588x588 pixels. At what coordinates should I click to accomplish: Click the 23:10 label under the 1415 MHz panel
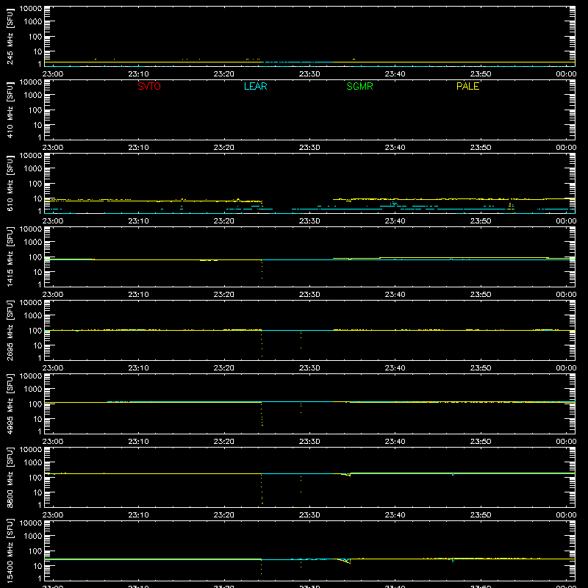click(x=138, y=295)
